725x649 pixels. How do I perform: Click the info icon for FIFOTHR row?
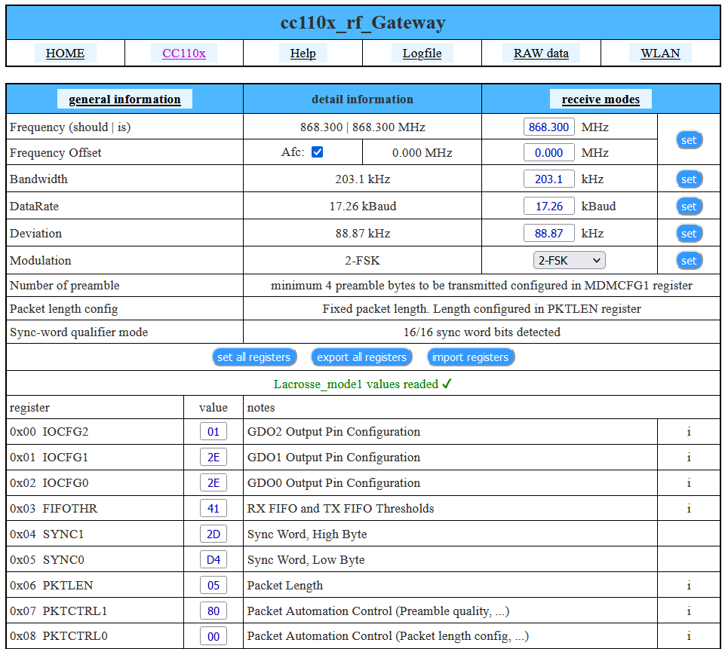click(689, 509)
